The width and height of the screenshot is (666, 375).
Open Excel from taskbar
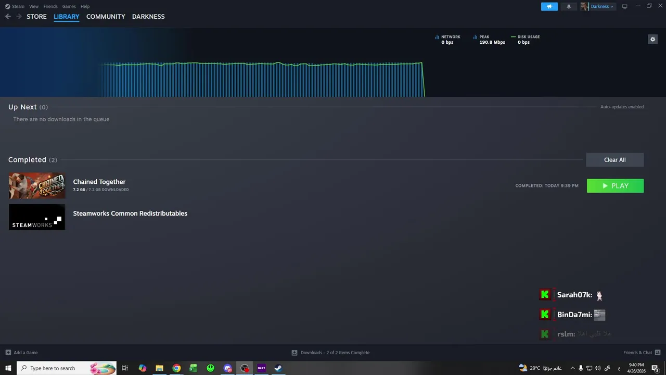pos(193,368)
